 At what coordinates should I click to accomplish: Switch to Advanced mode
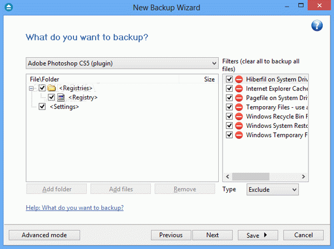(x=44, y=235)
